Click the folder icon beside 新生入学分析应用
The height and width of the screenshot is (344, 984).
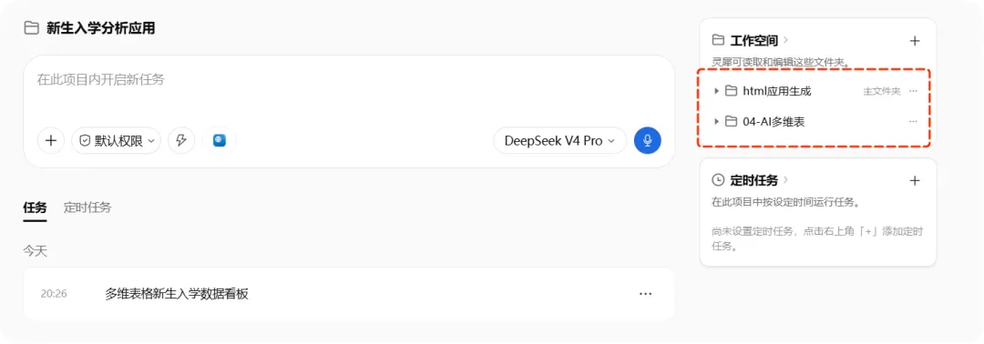click(x=31, y=28)
